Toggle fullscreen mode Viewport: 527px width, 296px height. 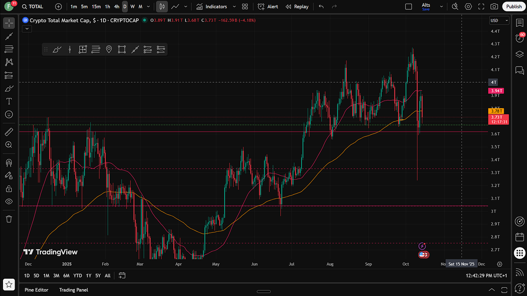pyautogui.click(x=481, y=6)
